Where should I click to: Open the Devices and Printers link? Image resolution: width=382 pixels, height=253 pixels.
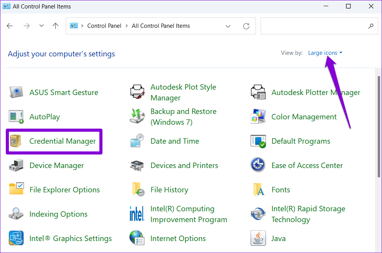[x=184, y=165]
